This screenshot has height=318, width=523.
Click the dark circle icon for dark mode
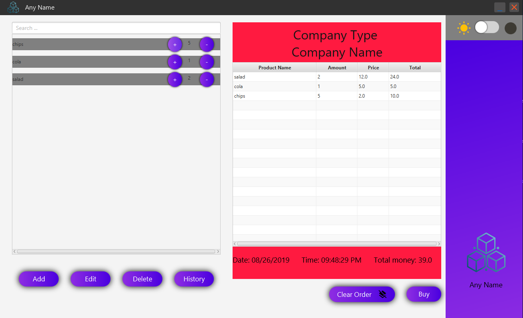(511, 27)
